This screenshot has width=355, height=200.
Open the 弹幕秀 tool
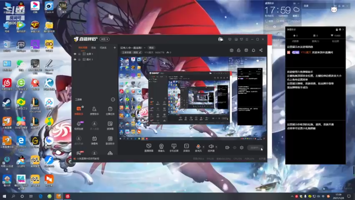click(x=94, y=140)
